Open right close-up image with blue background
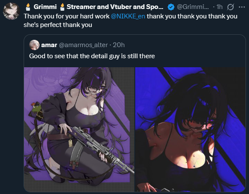 190,129
